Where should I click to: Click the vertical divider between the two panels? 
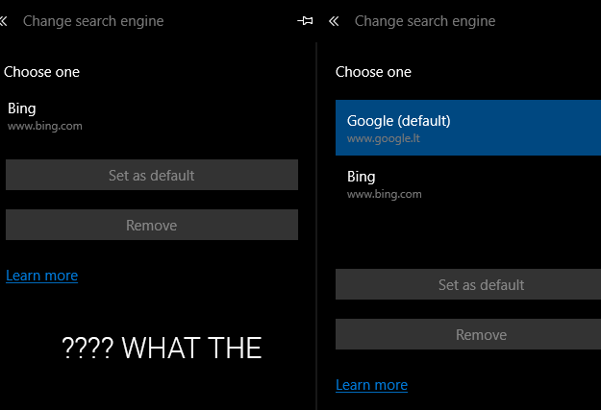pyautogui.click(x=315, y=221)
